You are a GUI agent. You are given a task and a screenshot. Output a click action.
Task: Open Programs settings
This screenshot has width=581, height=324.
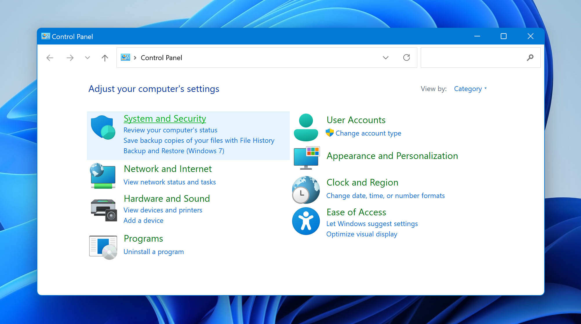click(143, 238)
